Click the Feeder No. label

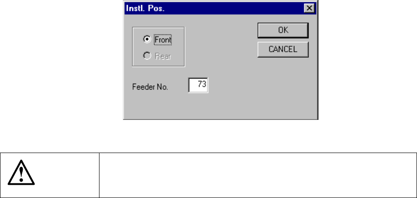[x=150, y=87]
